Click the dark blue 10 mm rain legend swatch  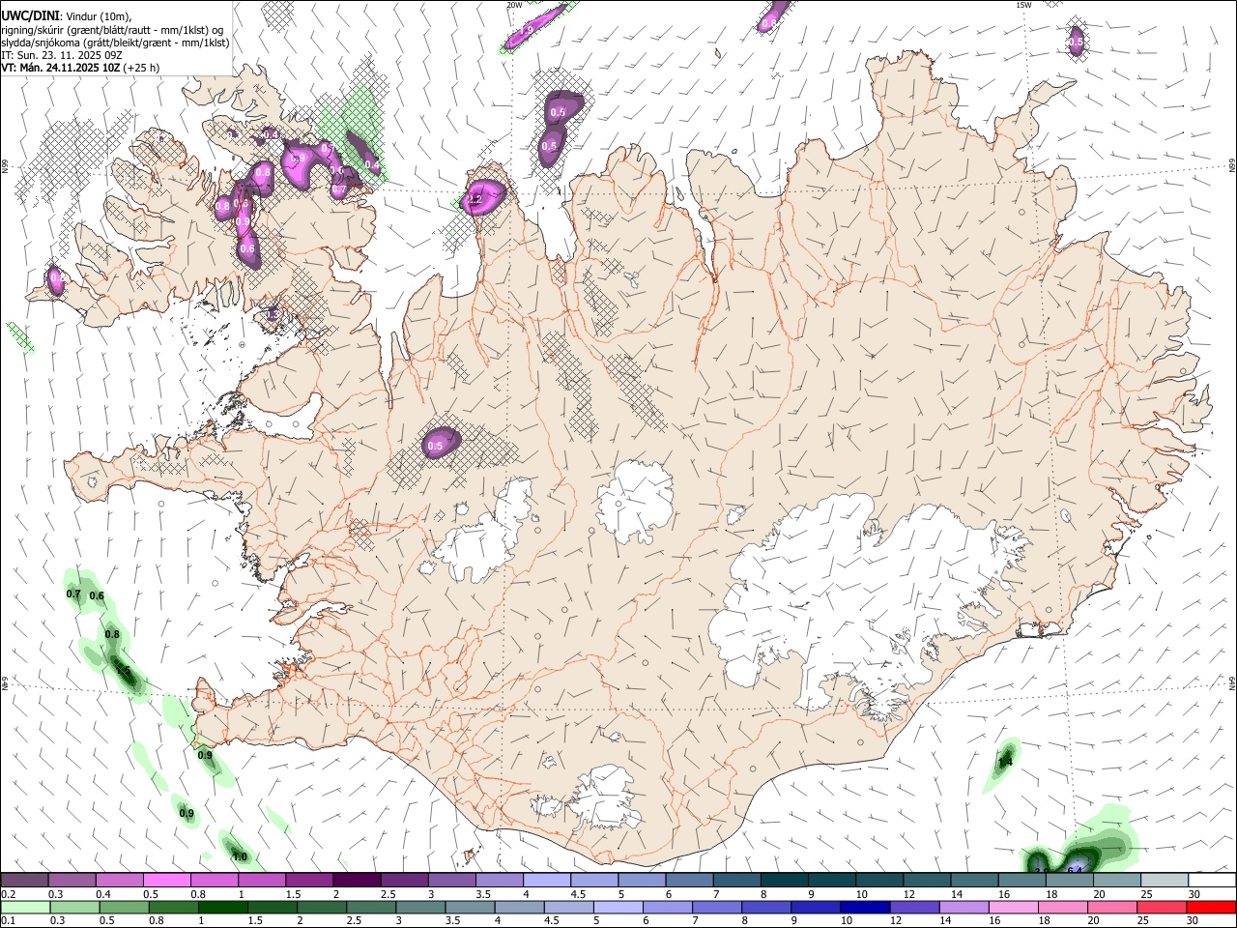point(863,907)
